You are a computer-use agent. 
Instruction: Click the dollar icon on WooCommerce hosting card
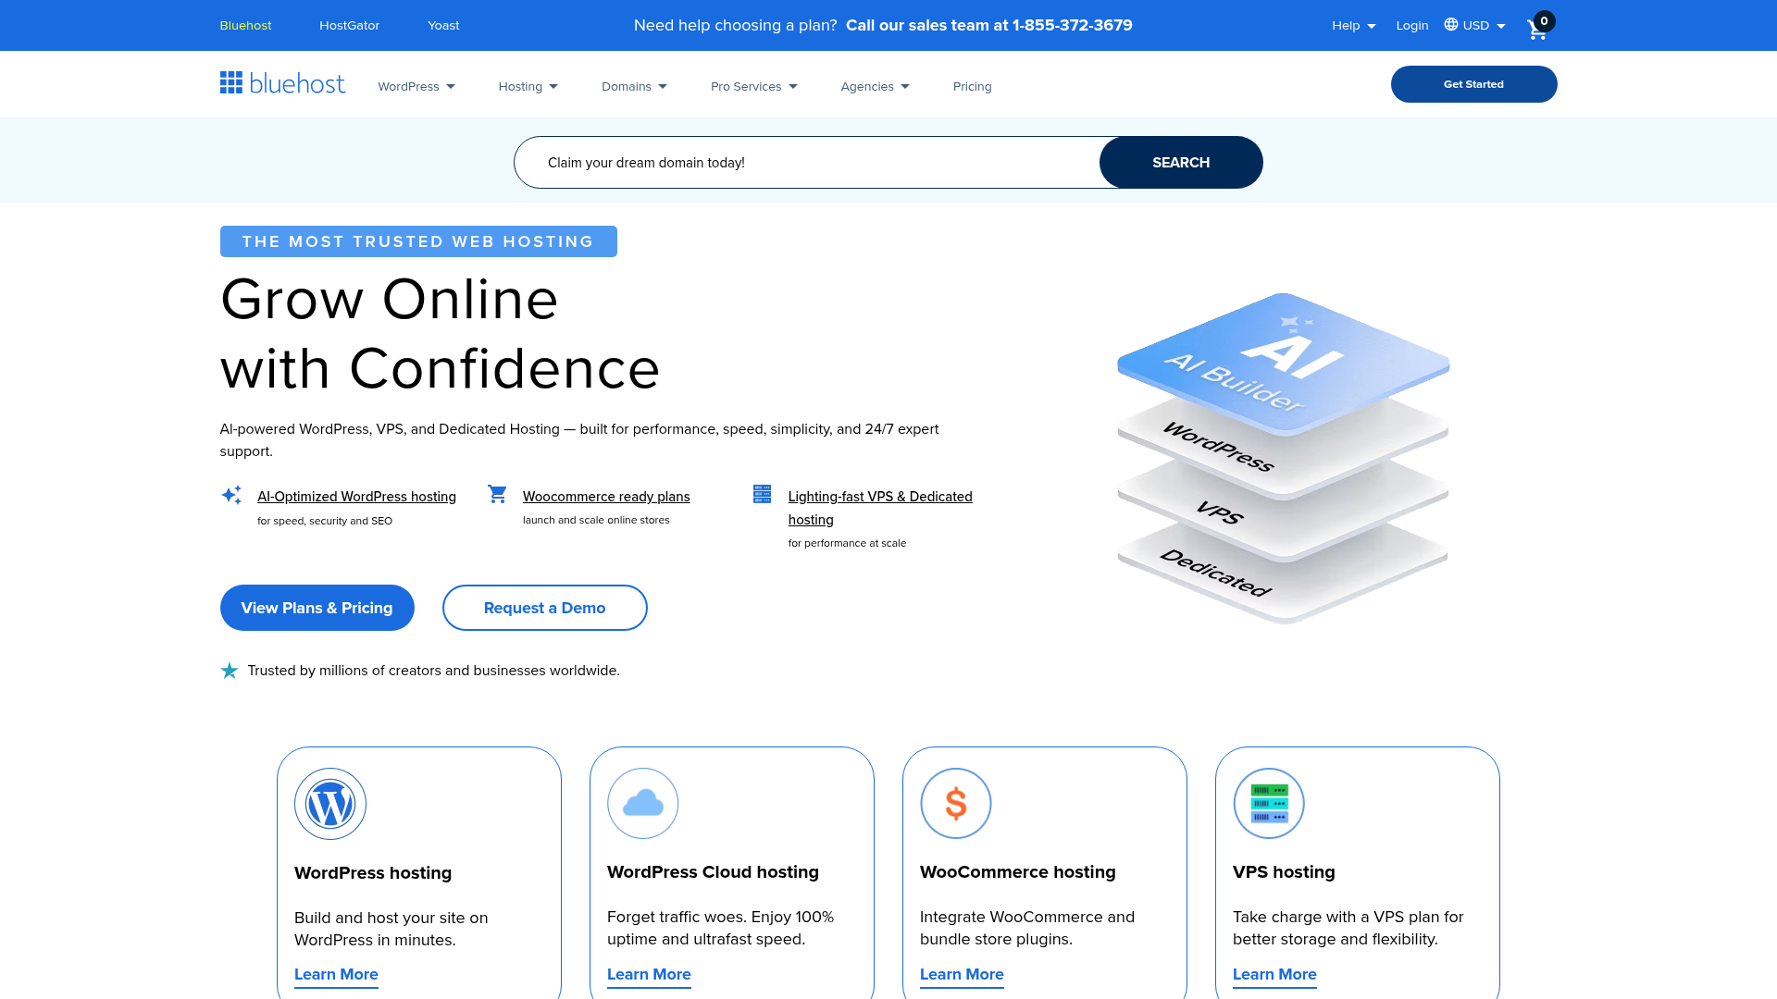pos(956,803)
